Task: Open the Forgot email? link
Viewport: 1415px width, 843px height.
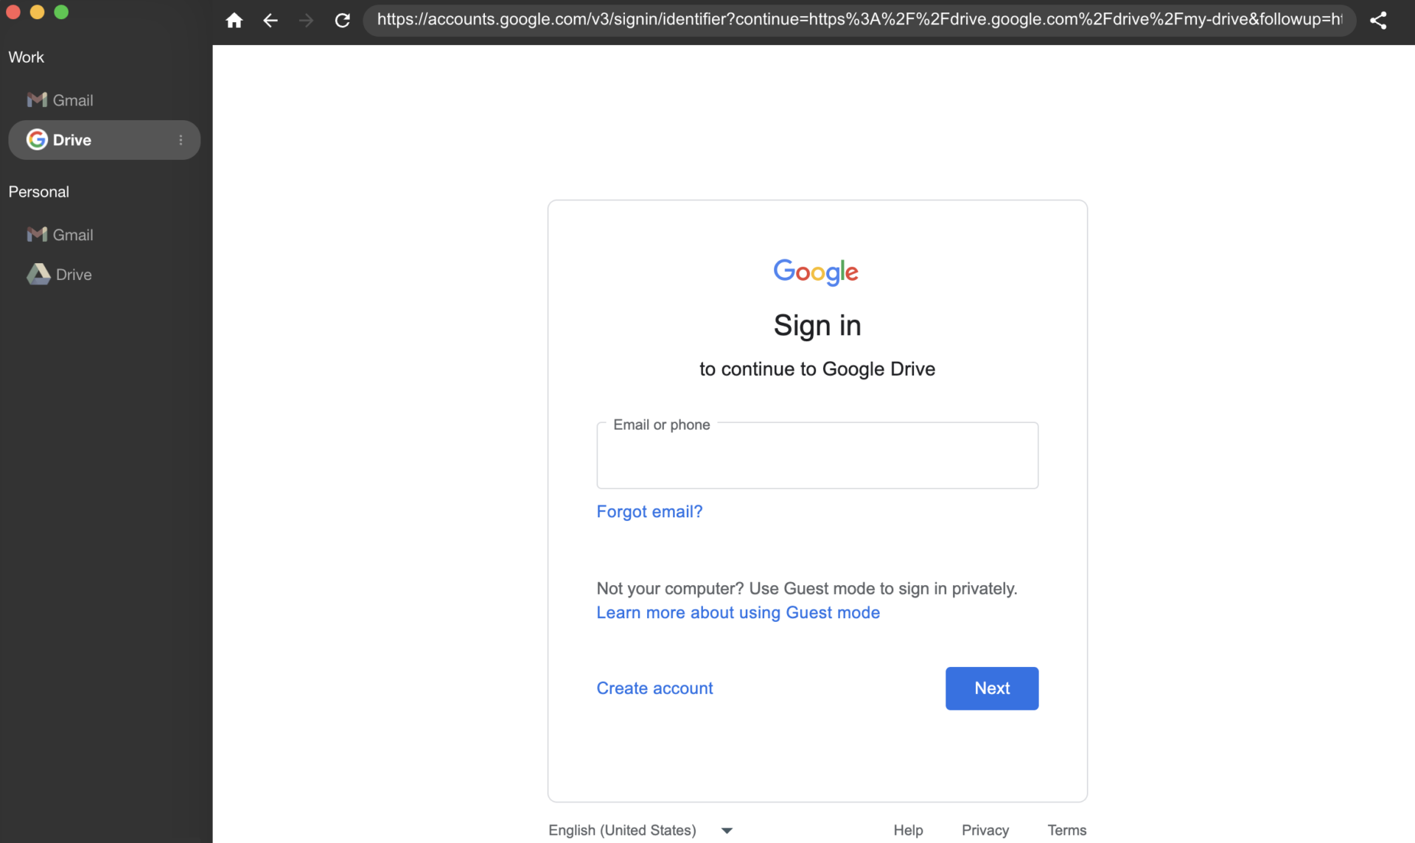Action: 649,511
